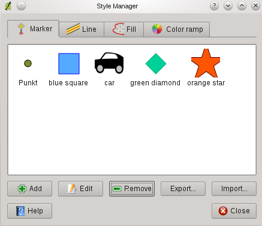
Task: Select the Punkt marker symbol
Action: click(28, 63)
